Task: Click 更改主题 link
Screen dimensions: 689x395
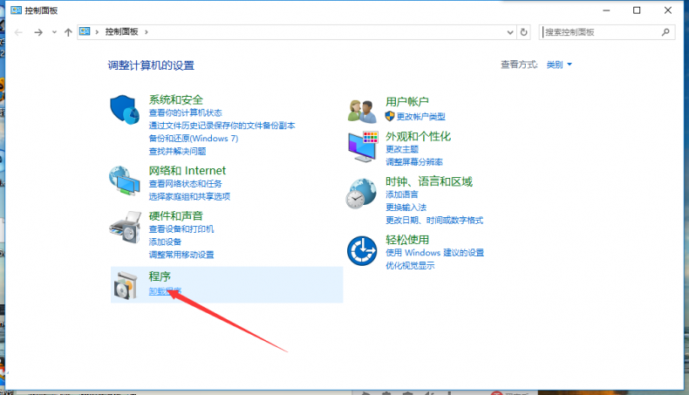Action: click(x=401, y=149)
